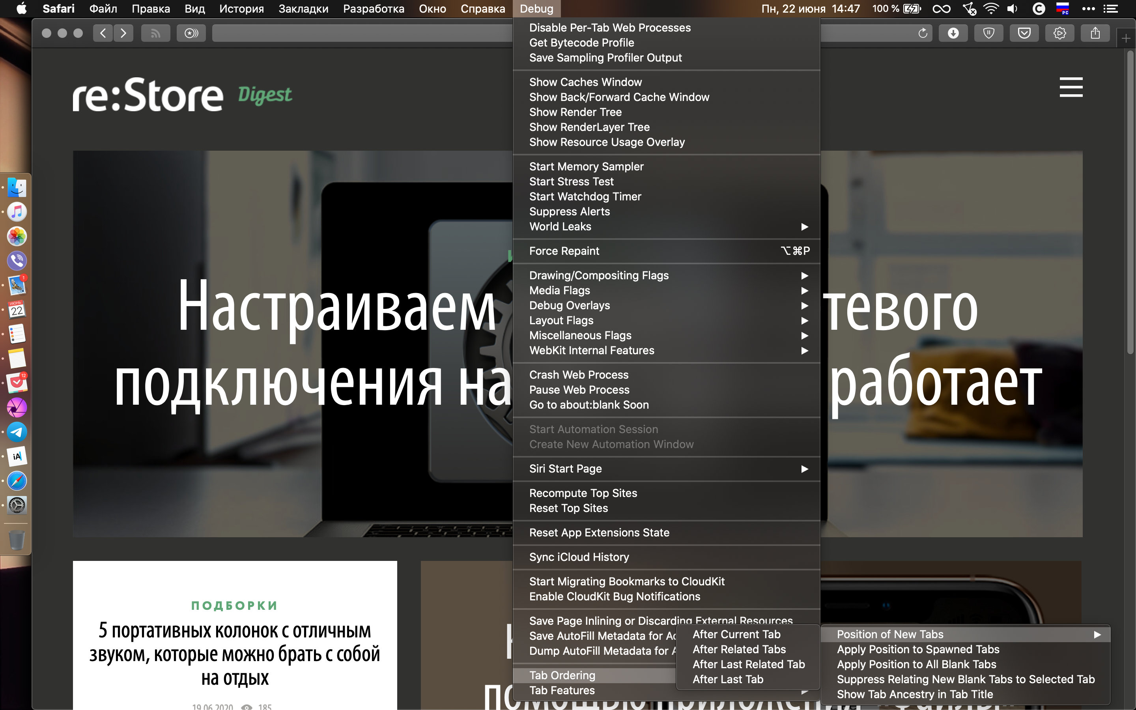Open the Закладки menu
The height and width of the screenshot is (710, 1136).
(303, 8)
